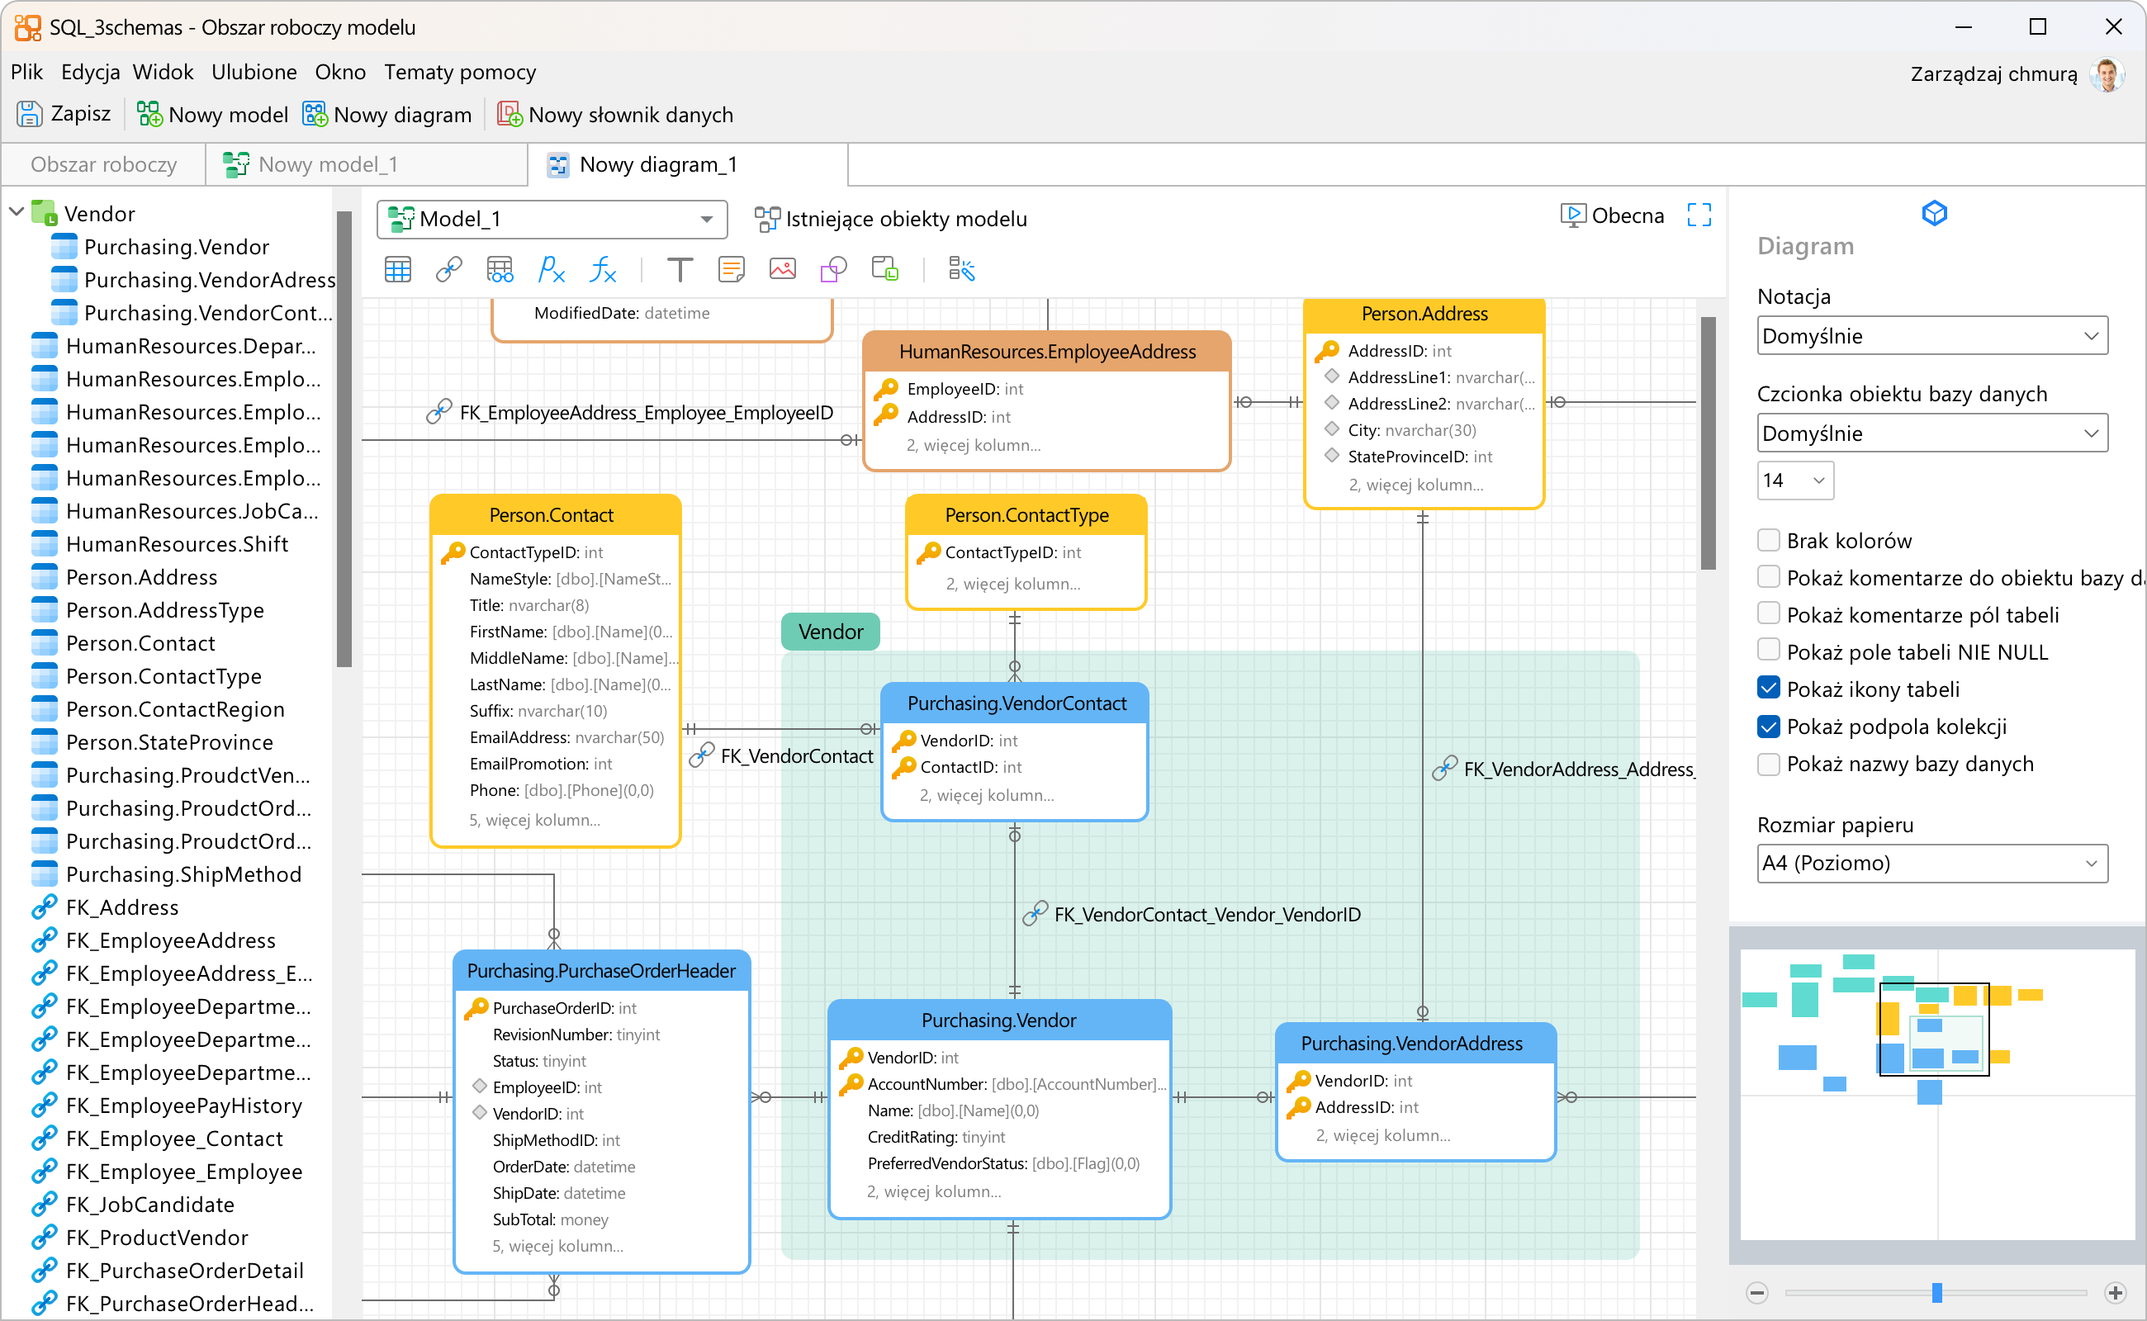Choose the sticky note tool icon
Screen dimensions: 2147x1321
click(x=732, y=270)
